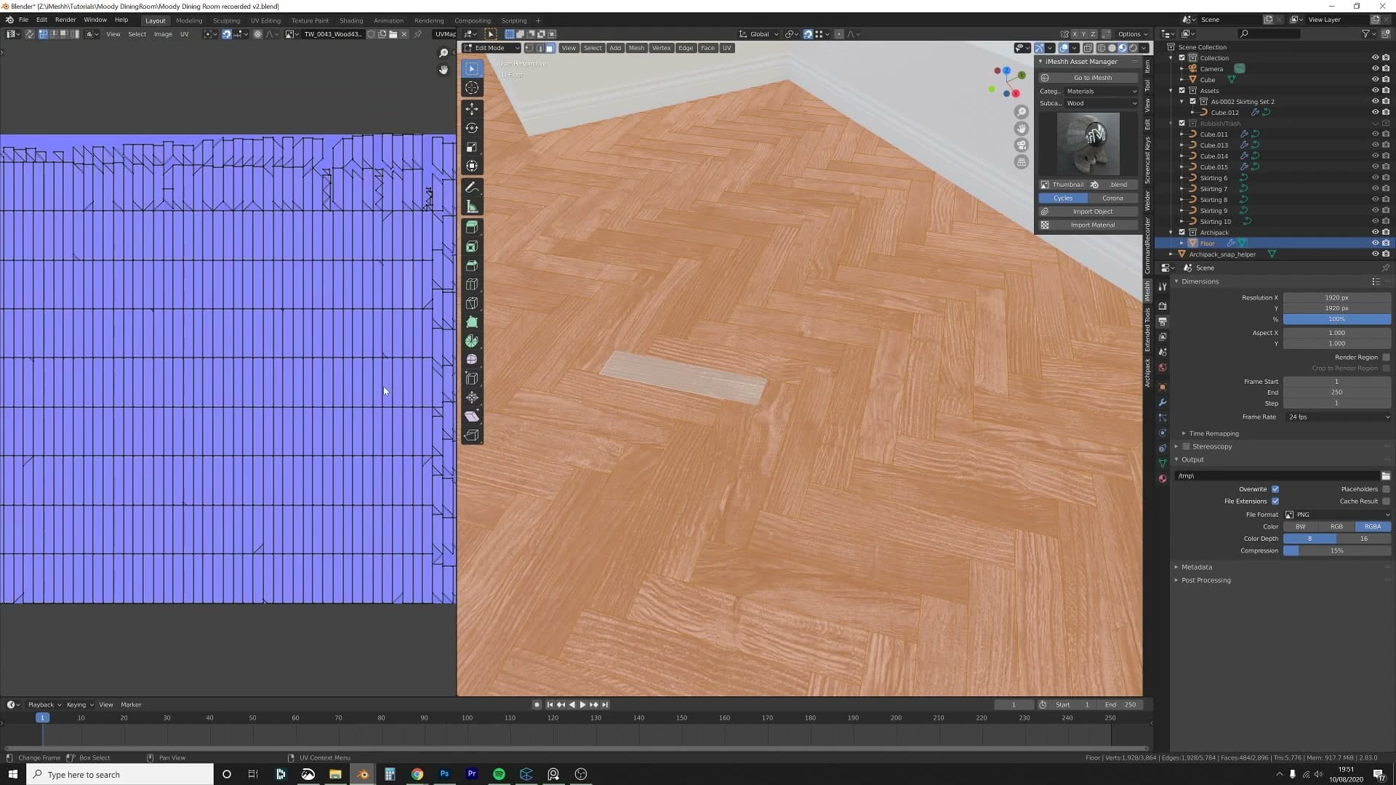Open the Edit Mode dropdown
Image resolution: width=1396 pixels, height=785 pixels.
(x=492, y=48)
